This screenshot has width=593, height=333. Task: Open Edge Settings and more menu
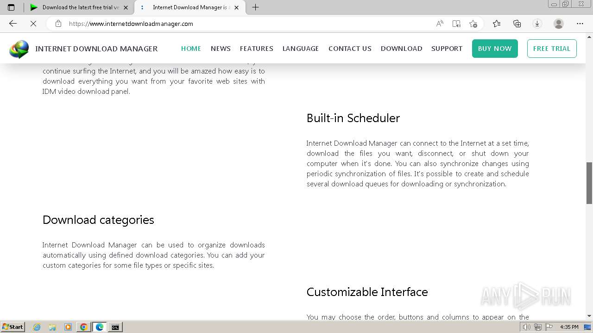[x=580, y=24]
